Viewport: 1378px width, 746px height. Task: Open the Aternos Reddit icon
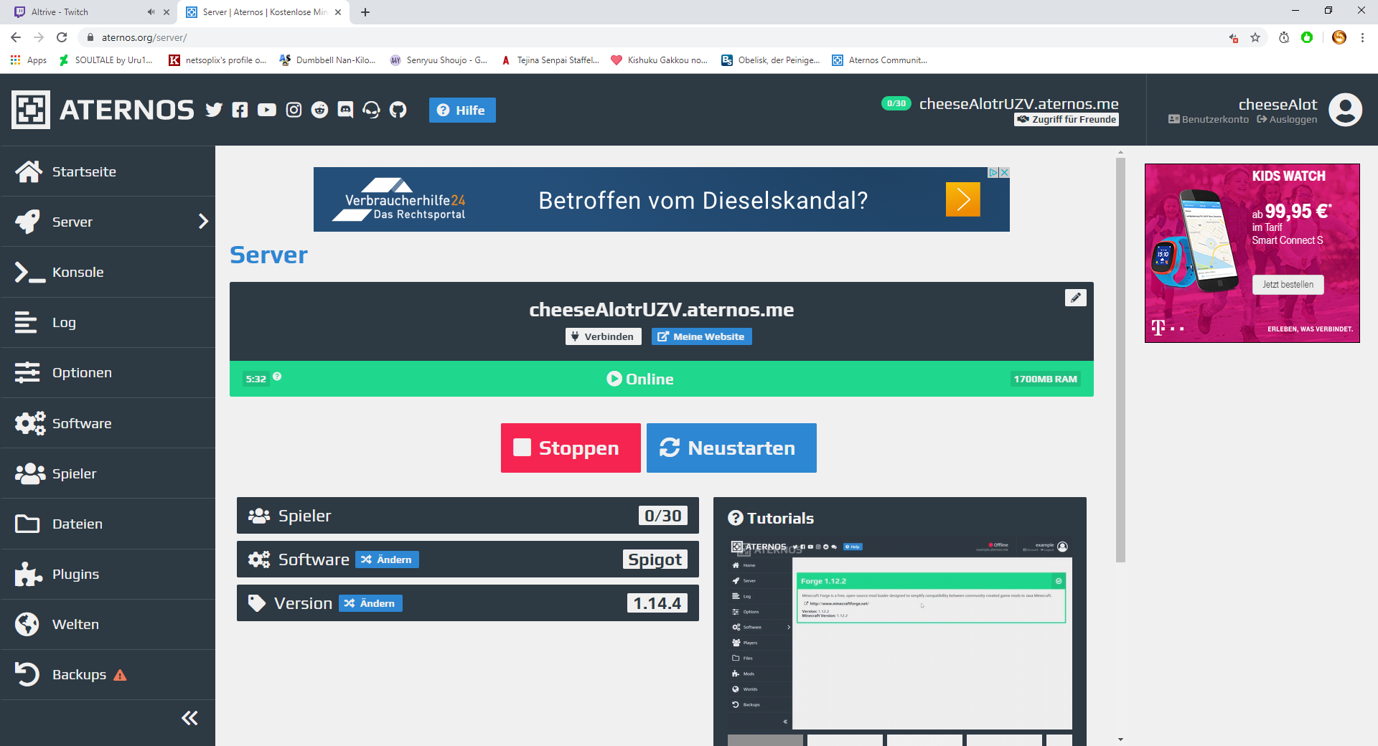click(x=319, y=110)
